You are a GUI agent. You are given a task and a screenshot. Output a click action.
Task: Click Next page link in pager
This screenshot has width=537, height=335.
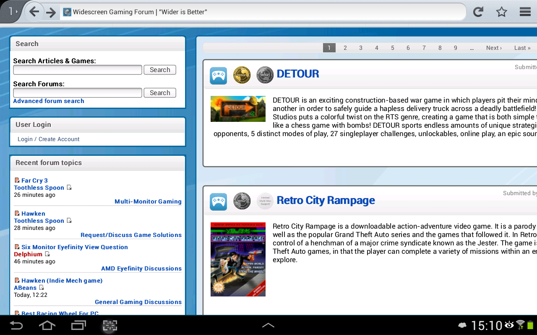click(494, 48)
